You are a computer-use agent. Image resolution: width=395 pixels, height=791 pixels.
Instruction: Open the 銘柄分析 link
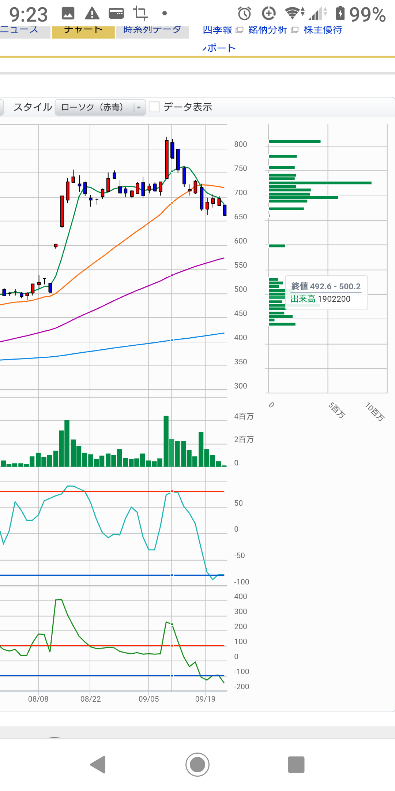[x=267, y=30]
